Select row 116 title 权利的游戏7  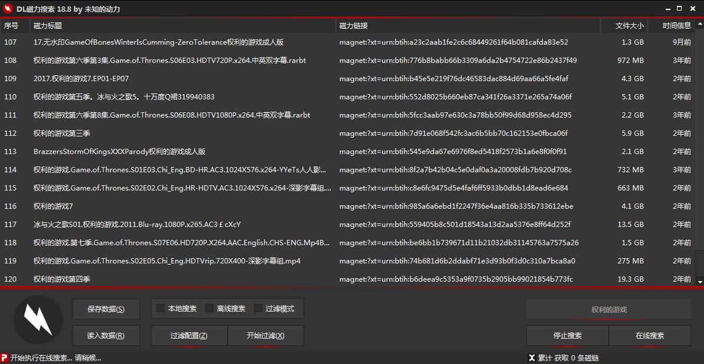(x=53, y=206)
